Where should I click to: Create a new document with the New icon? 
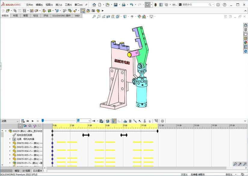(100, 5)
